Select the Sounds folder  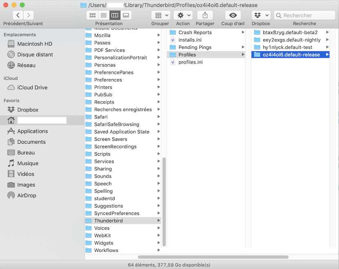(x=123, y=176)
